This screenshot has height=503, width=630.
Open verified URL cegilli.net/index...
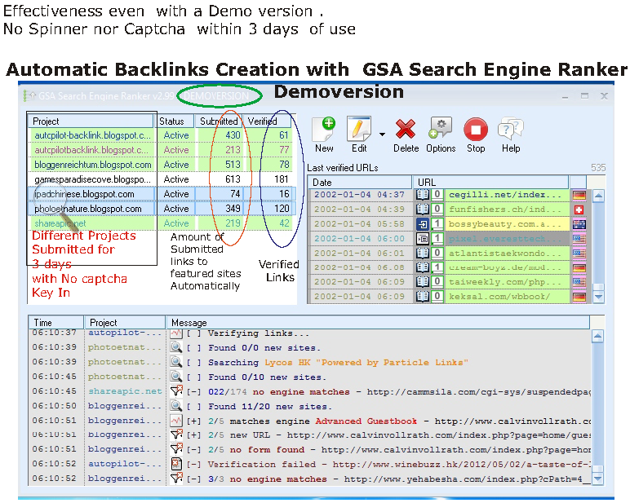[x=504, y=195]
